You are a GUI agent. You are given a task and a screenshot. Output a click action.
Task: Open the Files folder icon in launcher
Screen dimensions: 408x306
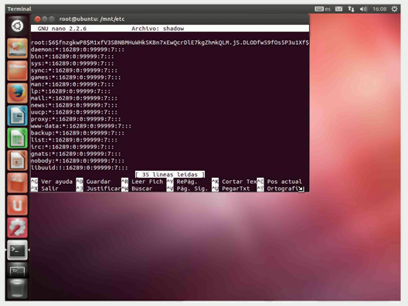pos(17,70)
